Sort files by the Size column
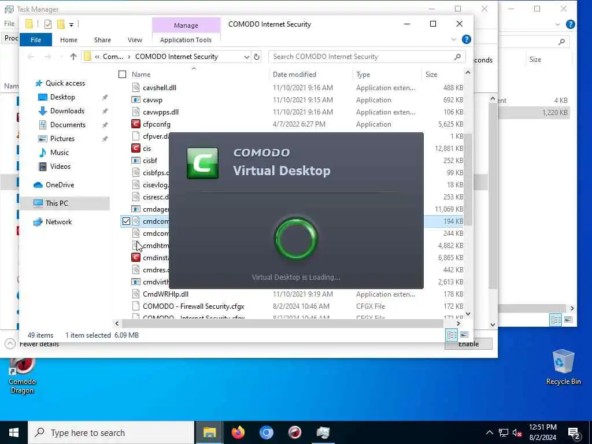592x444 pixels. [431, 75]
